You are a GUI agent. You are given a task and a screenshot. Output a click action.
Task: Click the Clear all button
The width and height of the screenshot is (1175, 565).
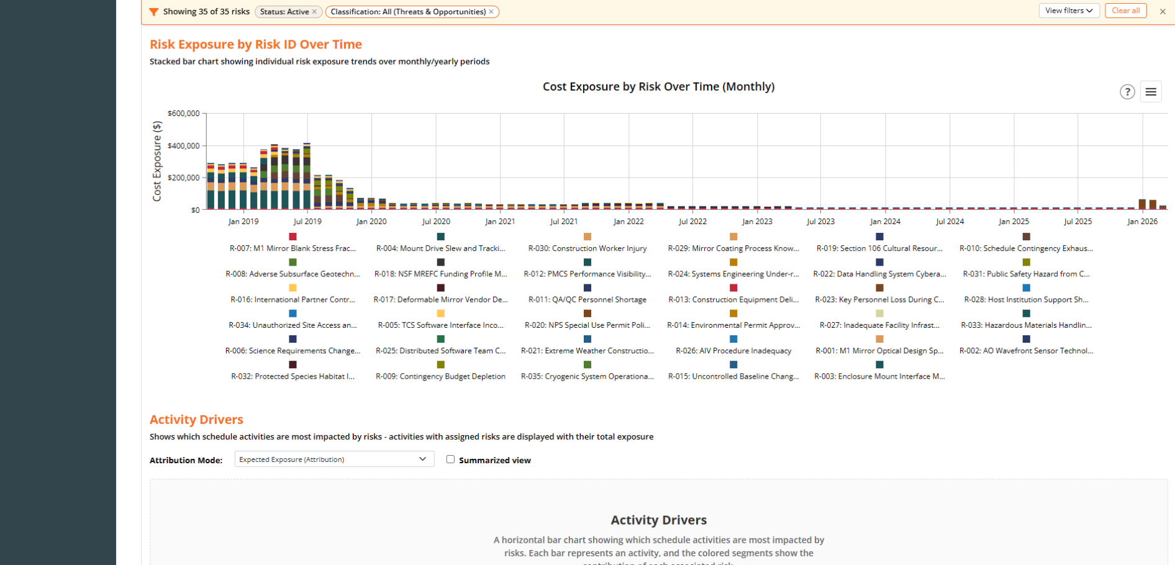pos(1125,11)
